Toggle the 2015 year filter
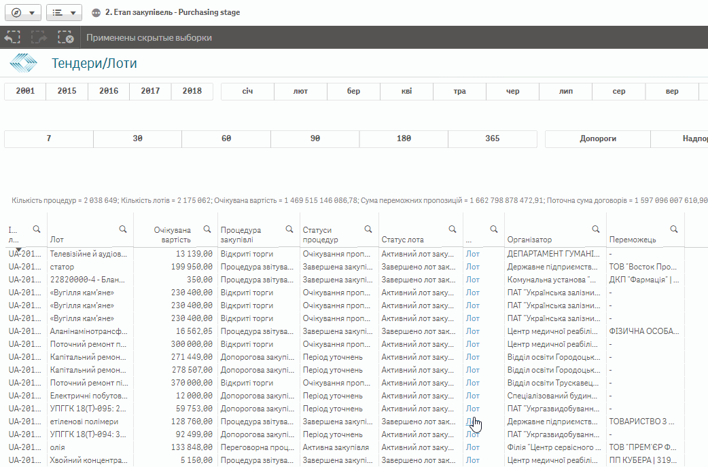Screen dimensions: 708x467 67,91
